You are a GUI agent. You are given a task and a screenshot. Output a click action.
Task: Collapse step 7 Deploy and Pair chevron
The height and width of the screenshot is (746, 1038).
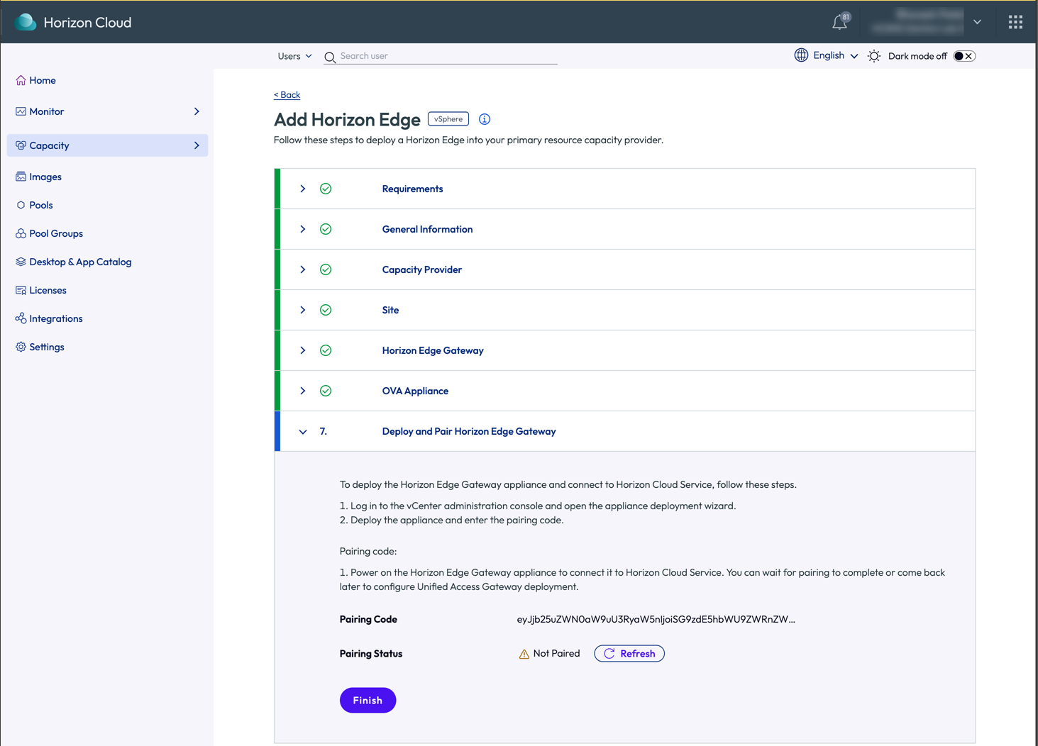(x=303, y=432)
